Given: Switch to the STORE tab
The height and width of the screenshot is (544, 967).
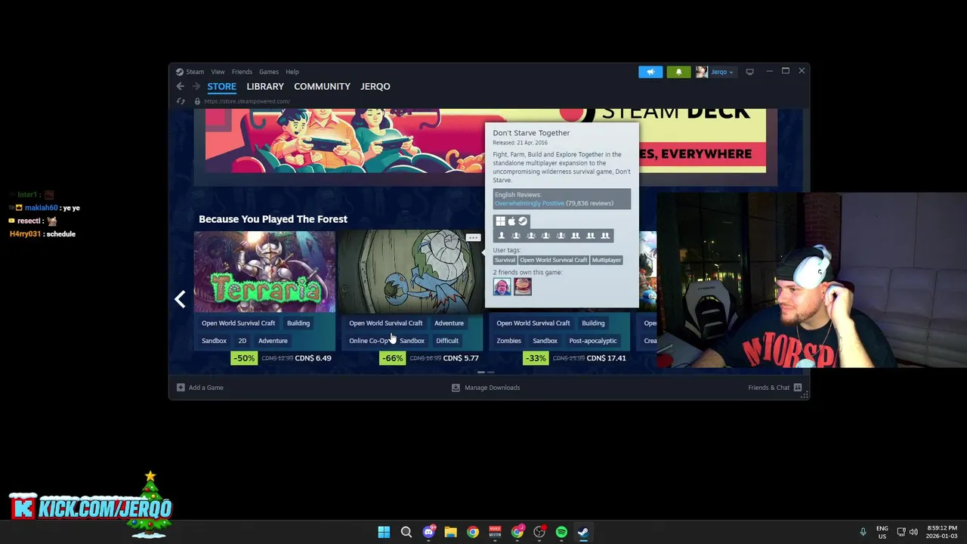Looking at the screenshot, I should pos(222,86).
